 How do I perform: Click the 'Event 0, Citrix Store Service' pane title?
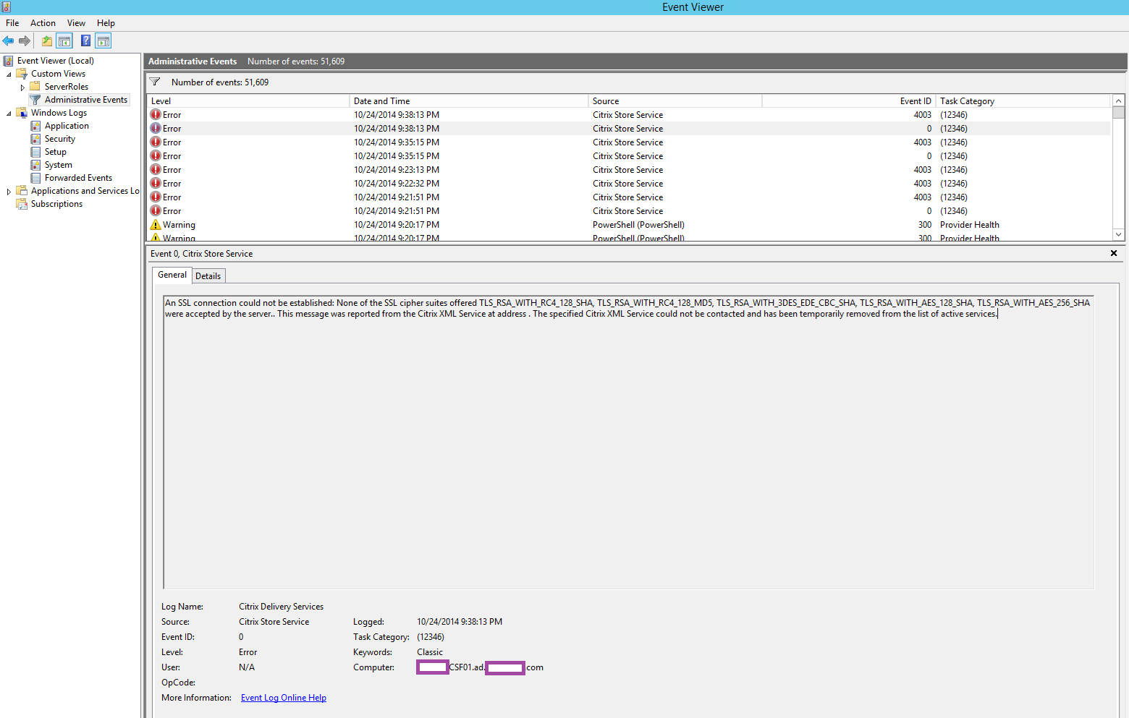coord(202,254)
